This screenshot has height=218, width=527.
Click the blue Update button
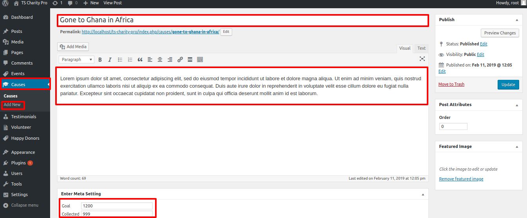pyautogui.click(x=508, y=85)
